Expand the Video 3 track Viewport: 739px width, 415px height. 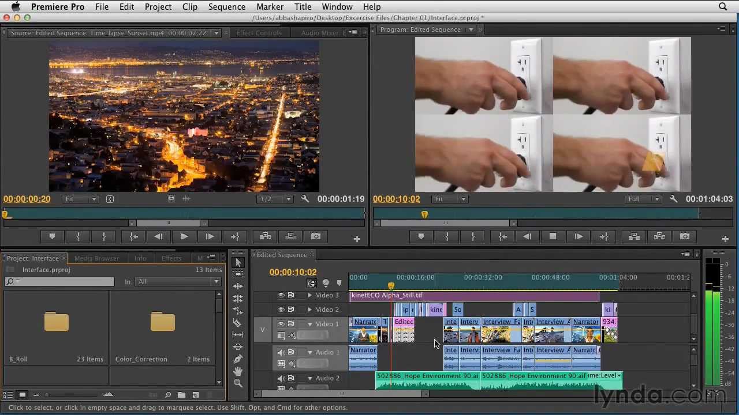309,295
